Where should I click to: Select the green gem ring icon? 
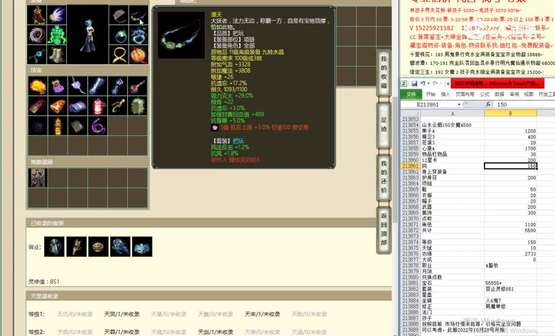[119, 35]
